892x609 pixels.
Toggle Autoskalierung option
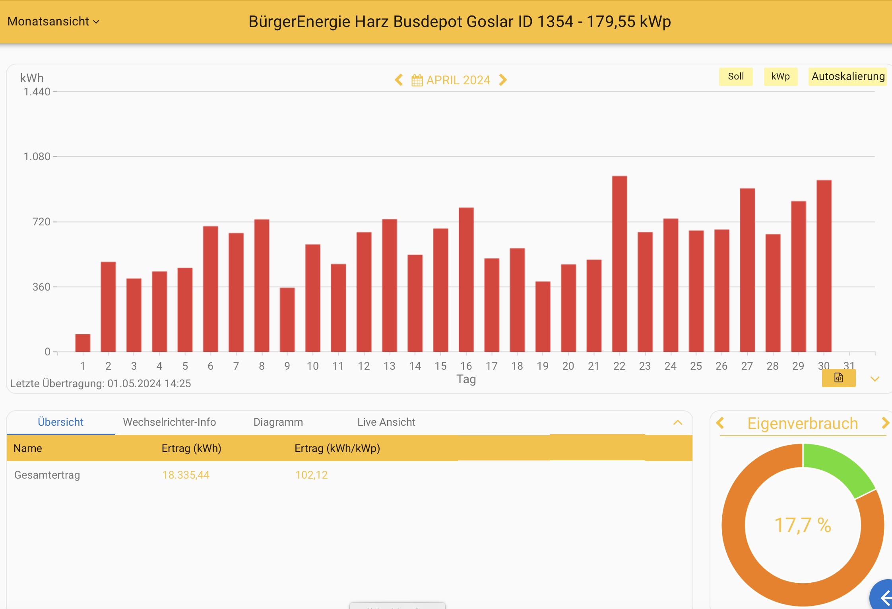(848, 76)
